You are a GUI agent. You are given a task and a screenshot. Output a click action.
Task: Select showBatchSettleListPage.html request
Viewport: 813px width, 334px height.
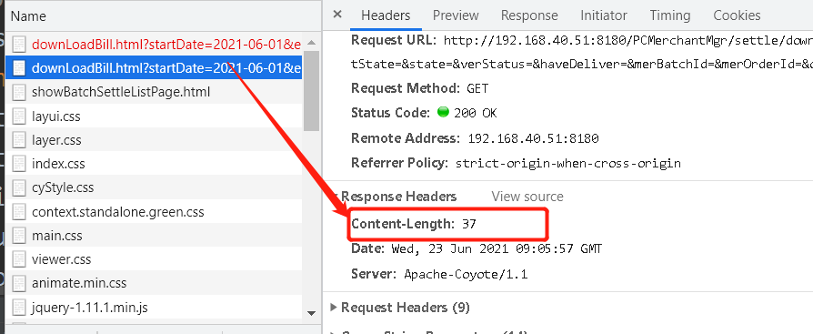click(154, 92)
